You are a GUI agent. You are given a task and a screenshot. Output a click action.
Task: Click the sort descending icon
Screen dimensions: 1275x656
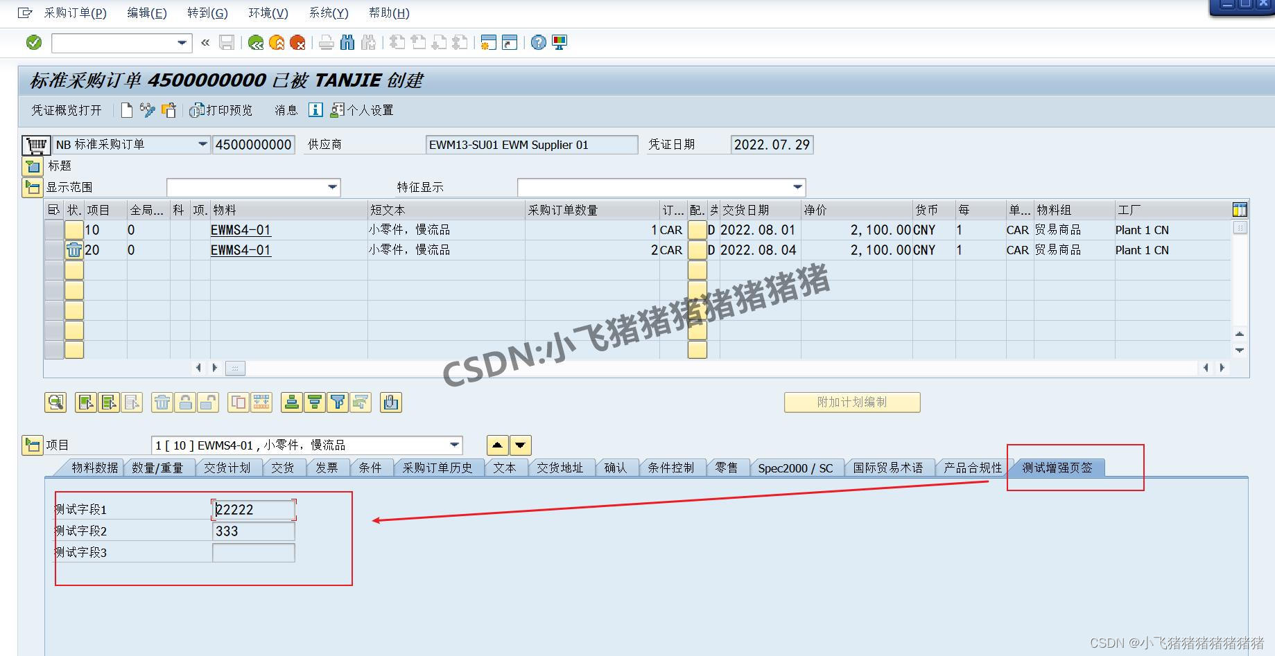[x=315, y=402]
